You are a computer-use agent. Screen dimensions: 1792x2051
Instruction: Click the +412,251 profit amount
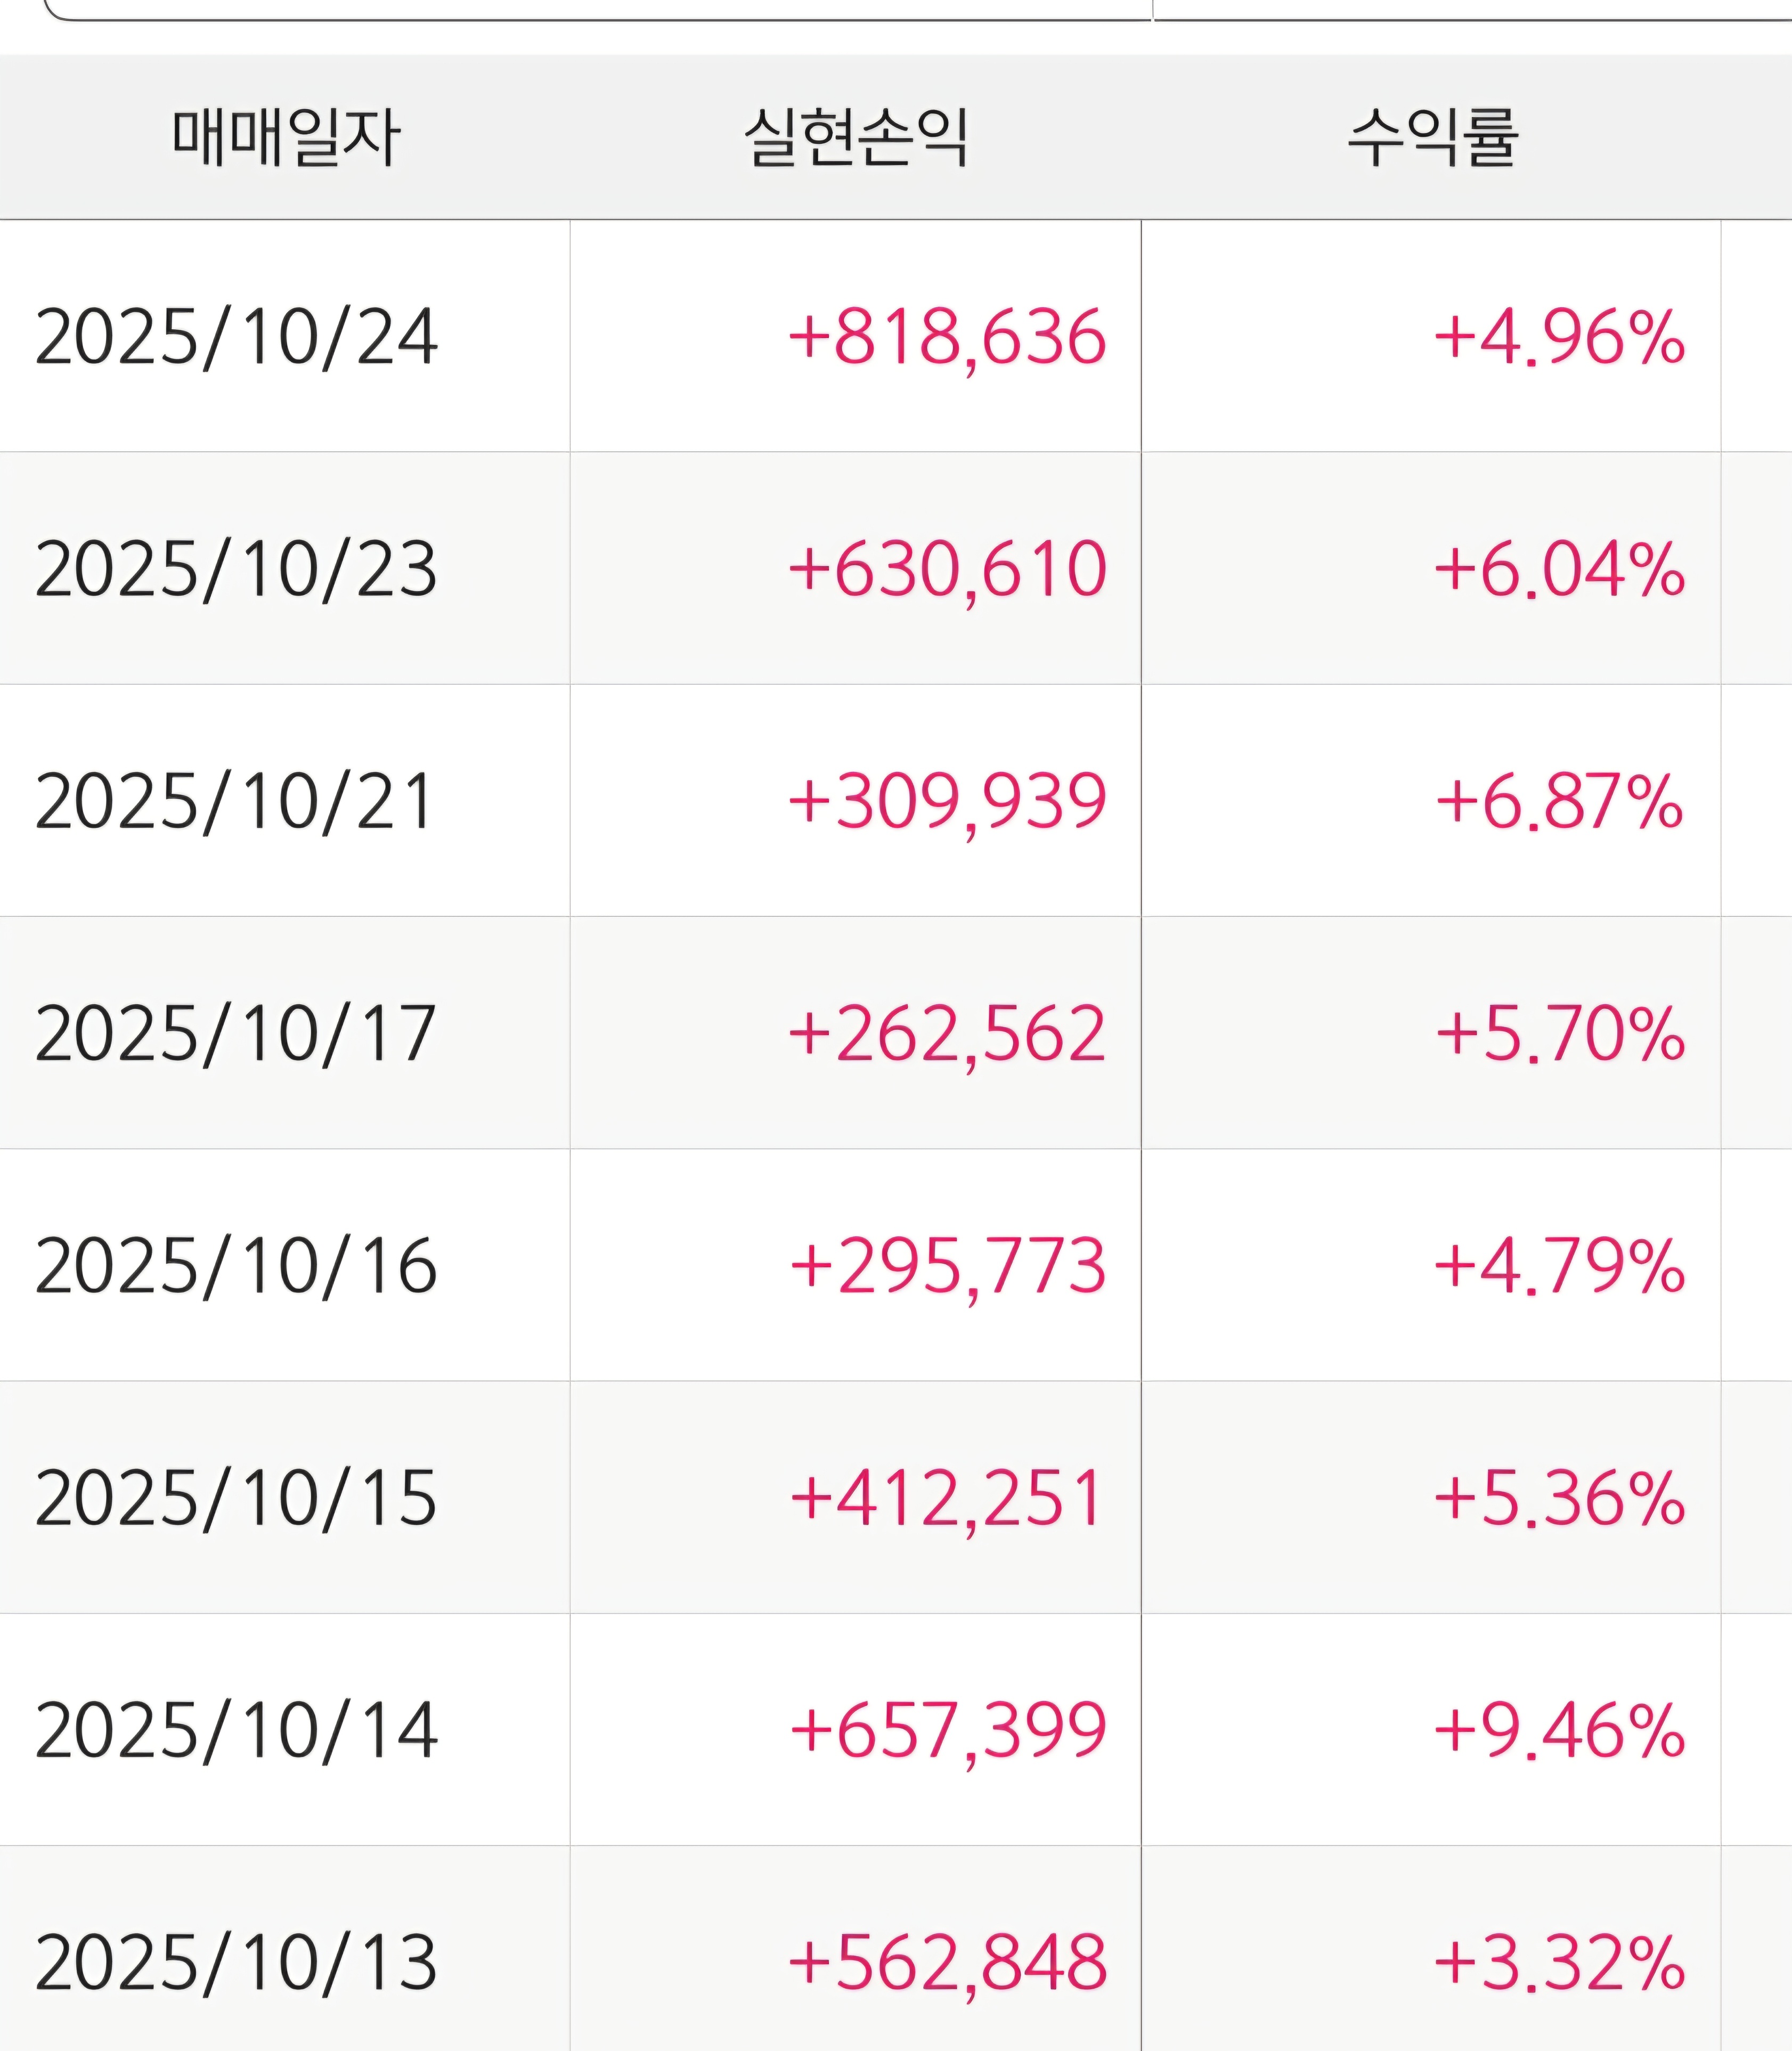(x=947, y=1497)
